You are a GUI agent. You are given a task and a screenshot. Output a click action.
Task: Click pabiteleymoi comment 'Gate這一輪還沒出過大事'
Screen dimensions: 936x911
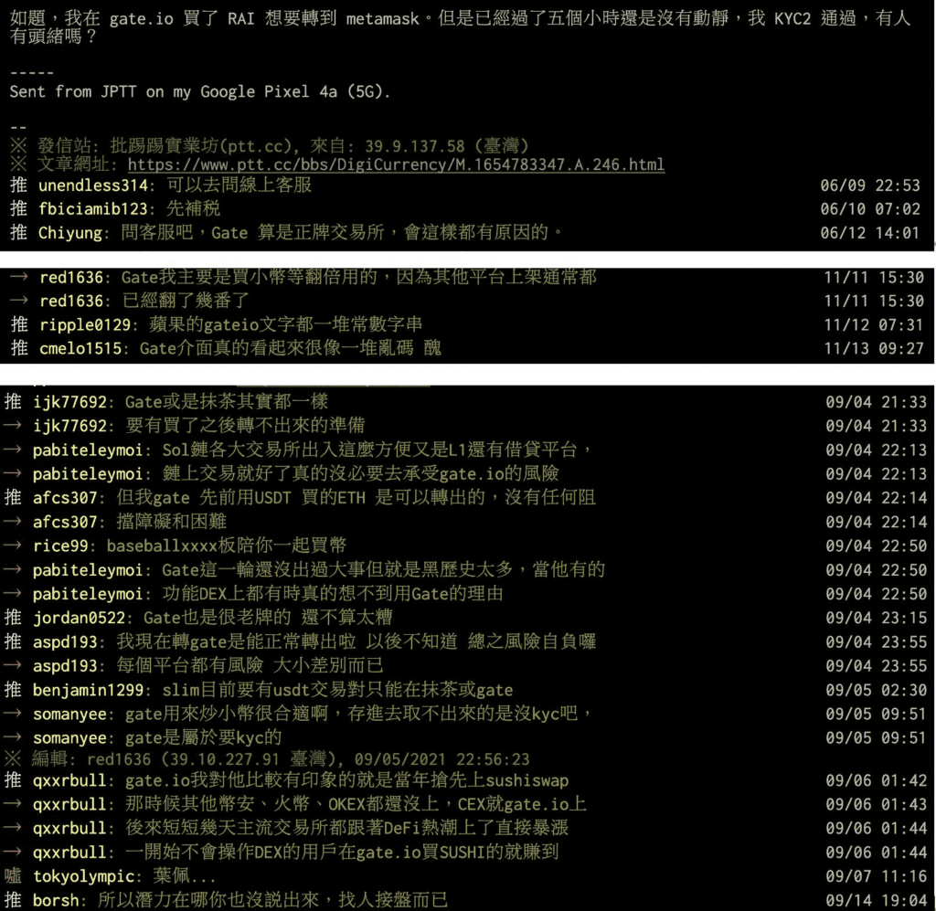pos(383,570)
